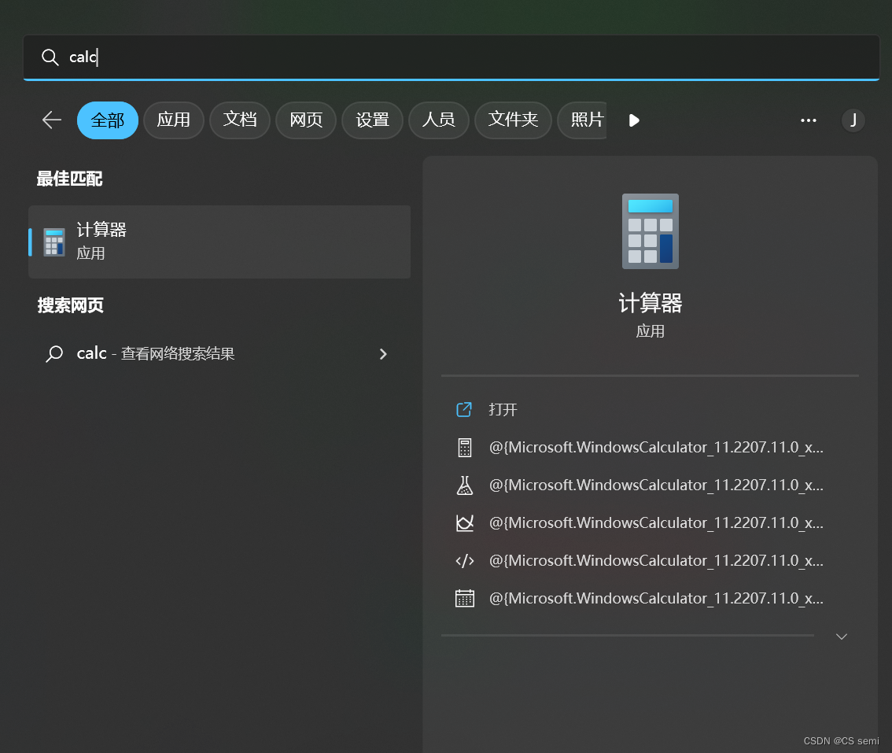Open more options via ellipsis menu
Image resolution: width=892 pixels, height=753 pixels.
pyautogui.click(x=809, y=120)
